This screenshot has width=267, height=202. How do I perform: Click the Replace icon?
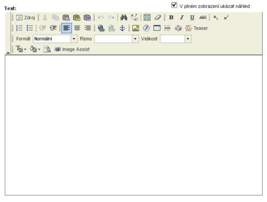135,18
